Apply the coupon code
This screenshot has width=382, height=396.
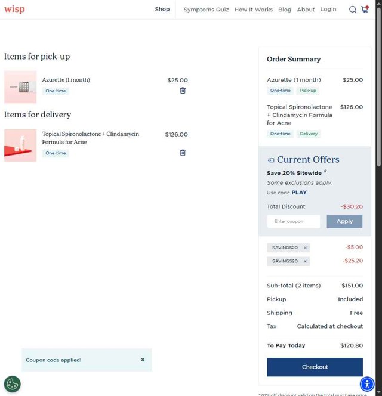(x=344, y=221)
